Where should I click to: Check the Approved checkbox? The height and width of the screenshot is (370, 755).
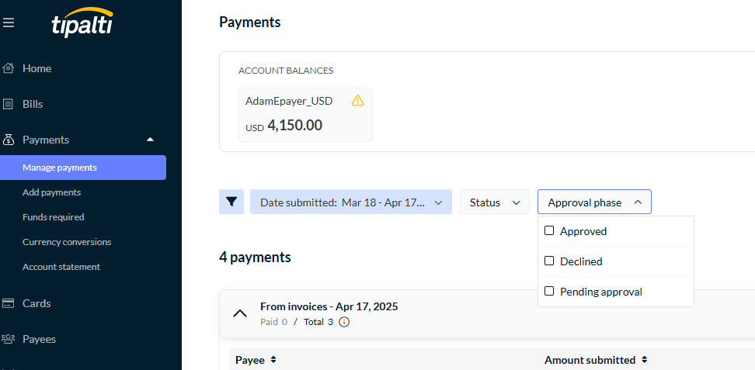549,230
